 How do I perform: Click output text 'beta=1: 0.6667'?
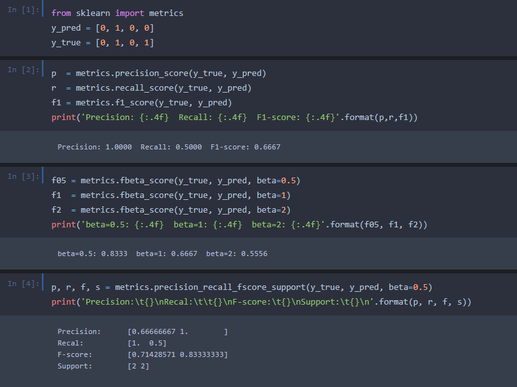tap(167, 254)
